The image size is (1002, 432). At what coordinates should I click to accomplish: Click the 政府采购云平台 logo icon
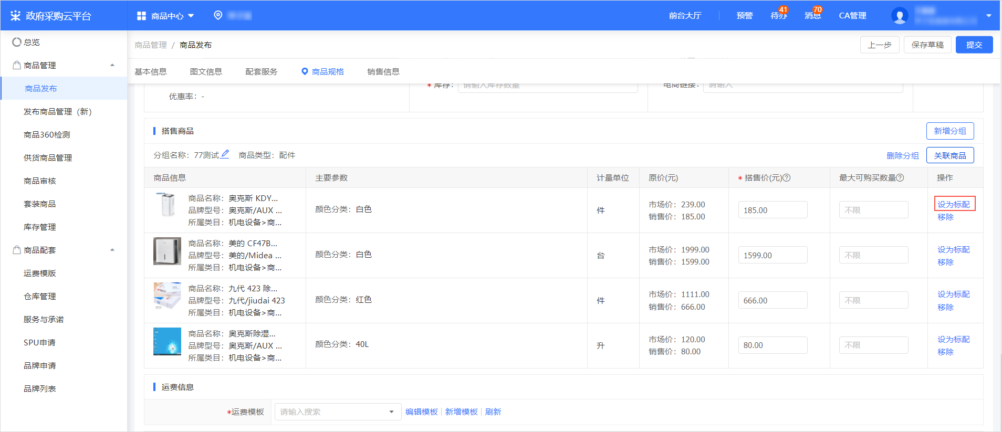(15, 16)
